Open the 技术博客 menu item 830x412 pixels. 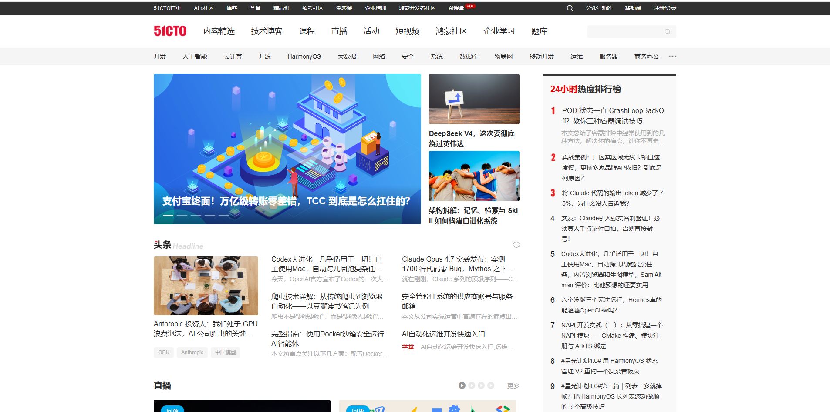point(267,31)
